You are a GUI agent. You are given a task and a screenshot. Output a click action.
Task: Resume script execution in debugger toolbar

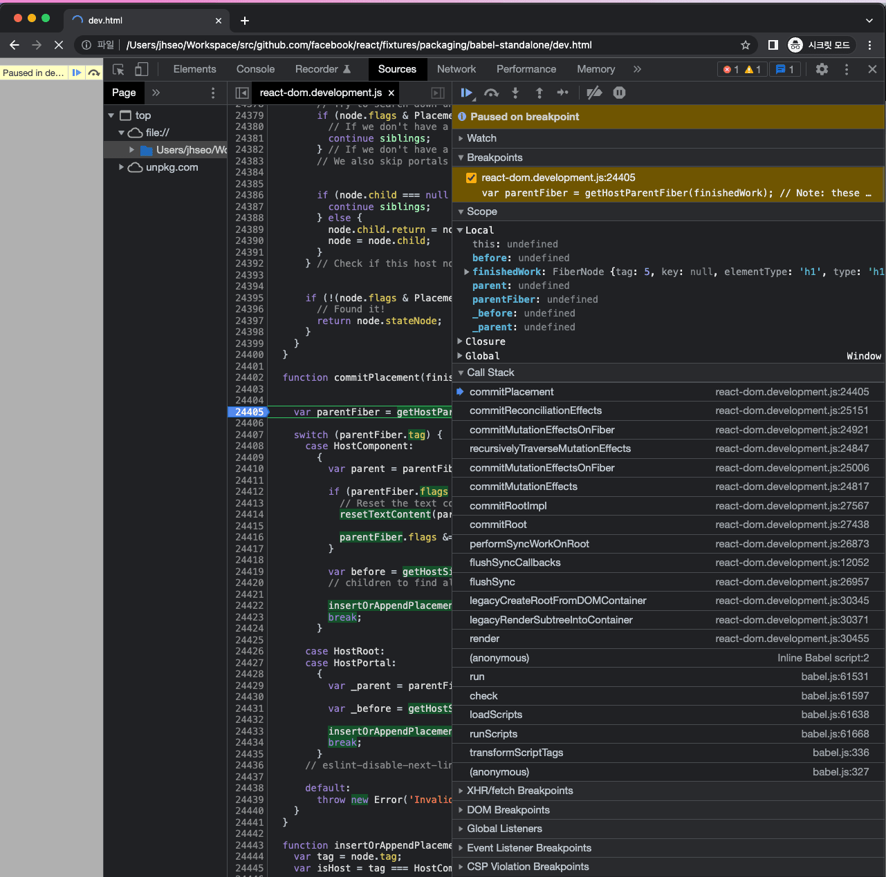[467, 93]
